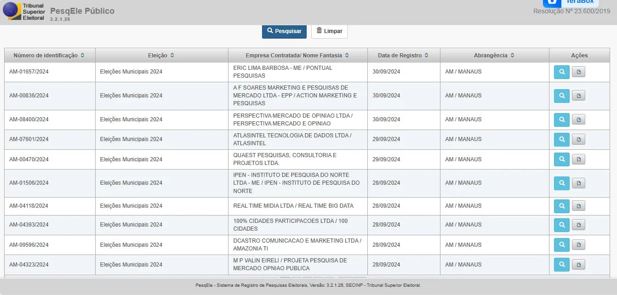Image resolution: width=617 pixels, height=295 pixels.
Task: View Real Time Big Data survey details
Action: pos(561,206)
